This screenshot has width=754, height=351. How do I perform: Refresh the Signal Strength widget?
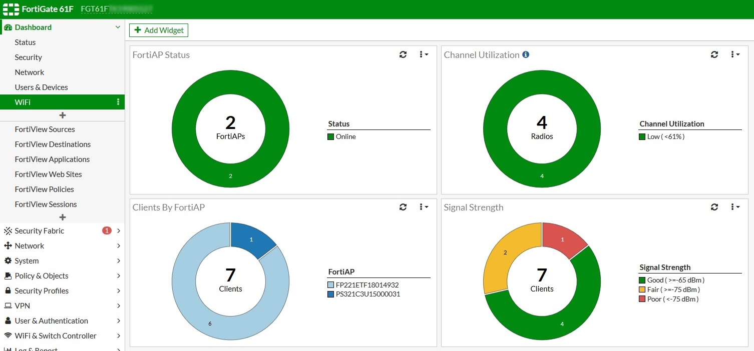[714, 207]
